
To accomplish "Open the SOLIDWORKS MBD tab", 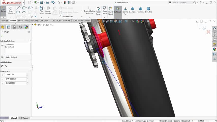I will tap(81, 21).
